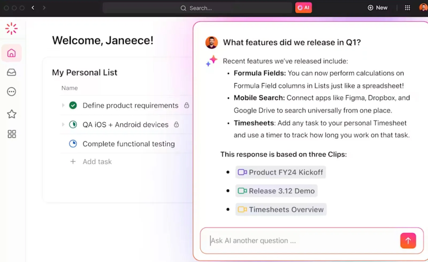
Task: Open Favorites star icon in sidebar
Action: [x=12, y=114]
